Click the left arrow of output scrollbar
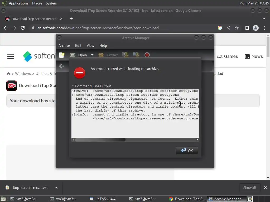270x202 pixels. [73, 140]
